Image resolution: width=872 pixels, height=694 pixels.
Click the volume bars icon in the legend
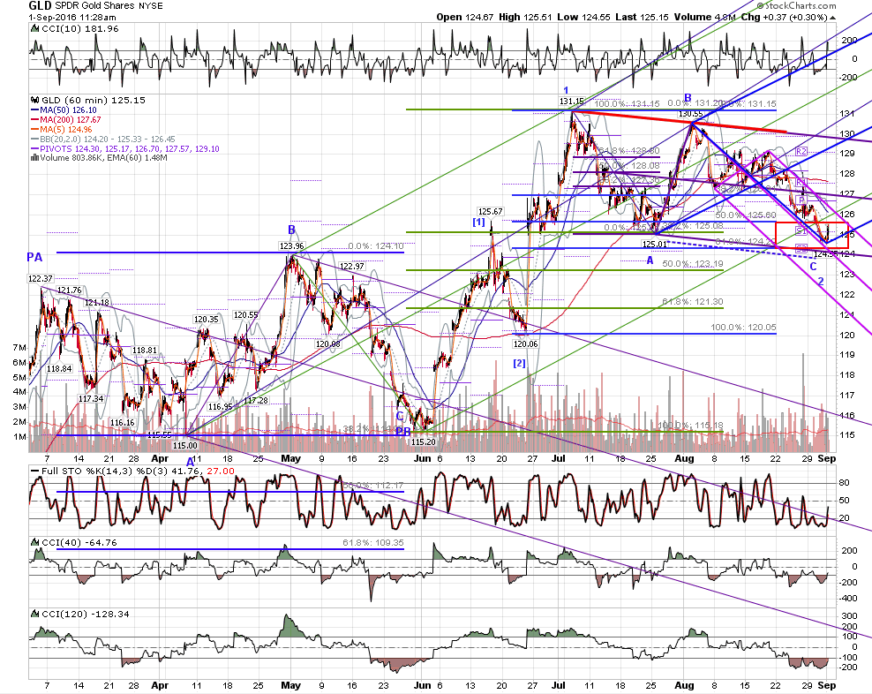pos(34,158)
